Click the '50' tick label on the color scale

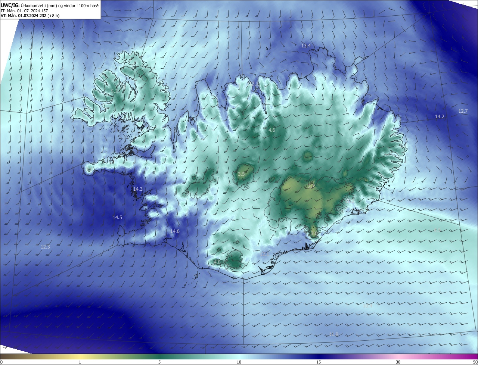point(475,362)
